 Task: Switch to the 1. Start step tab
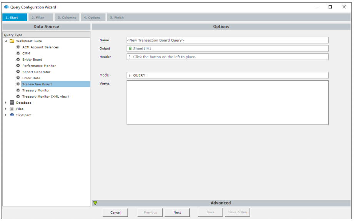(15, 17)
